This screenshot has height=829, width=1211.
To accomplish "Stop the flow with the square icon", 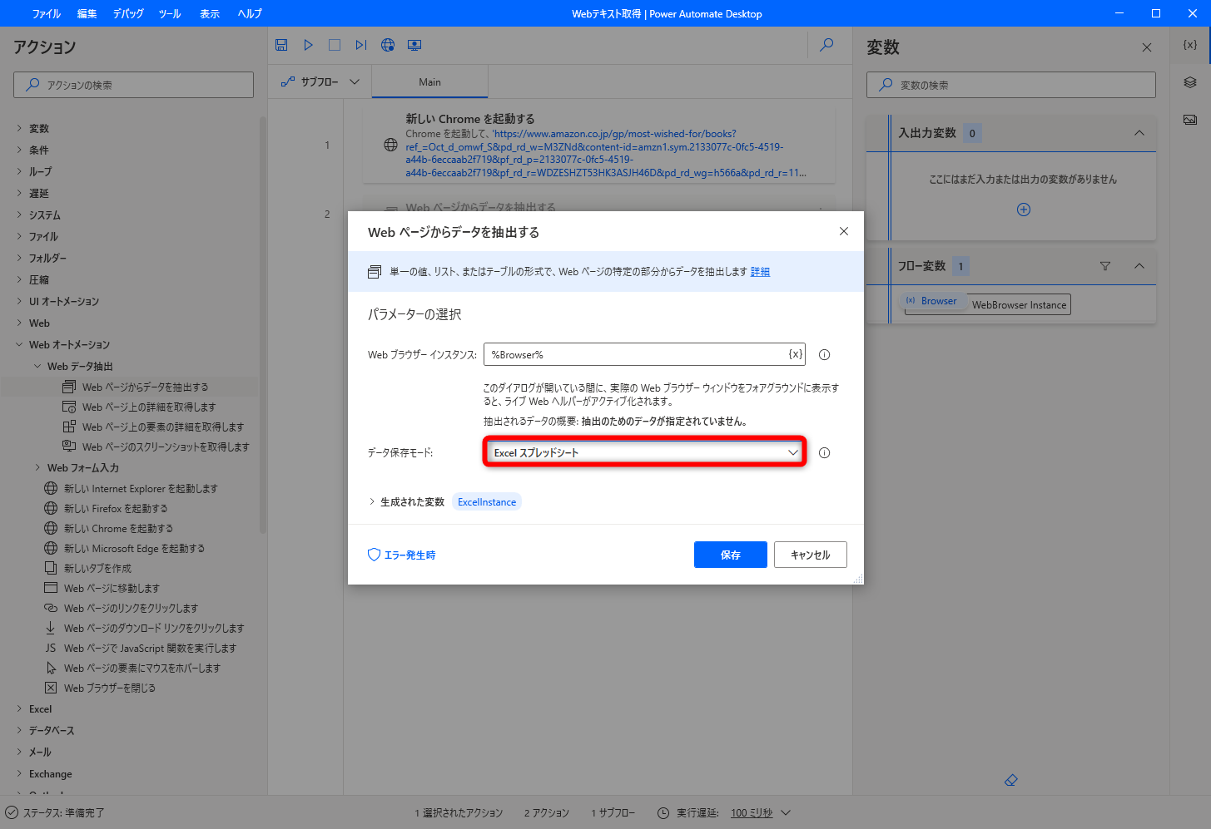I will [x=335, y=45].
